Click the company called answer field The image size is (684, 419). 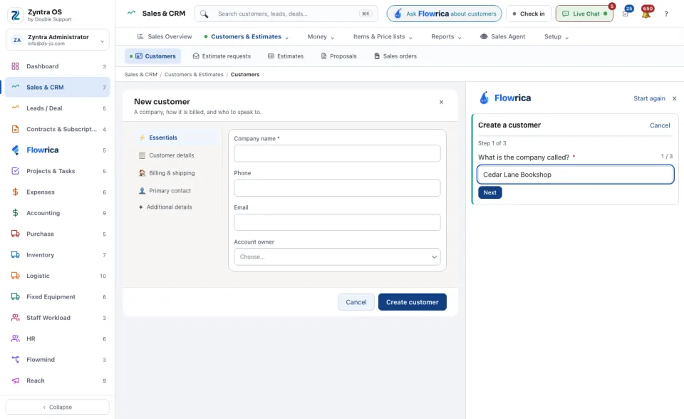[x=576, y=175]
